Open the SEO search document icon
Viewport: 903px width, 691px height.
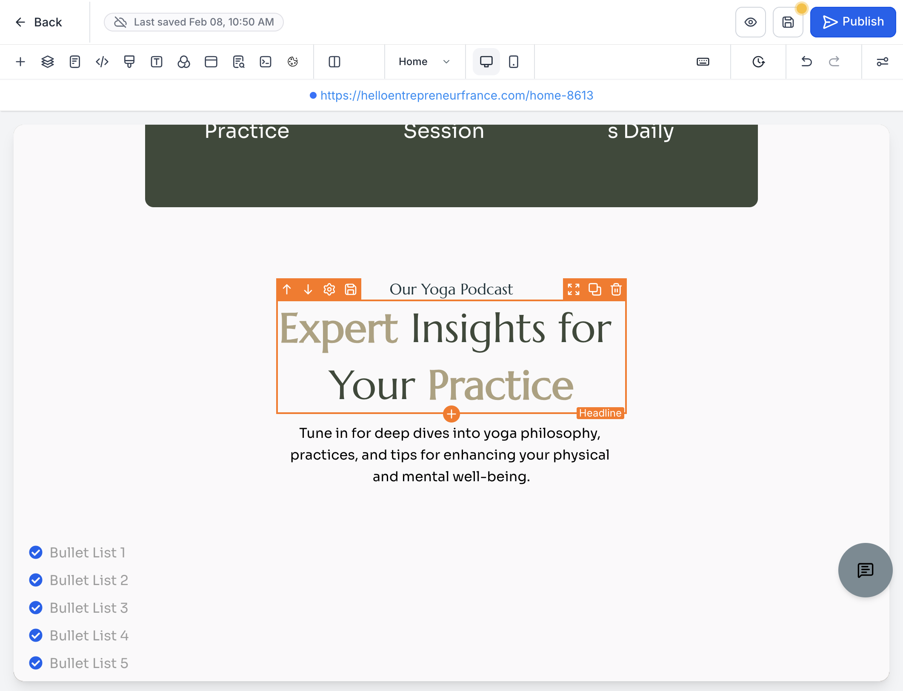(x=239, y=62)
